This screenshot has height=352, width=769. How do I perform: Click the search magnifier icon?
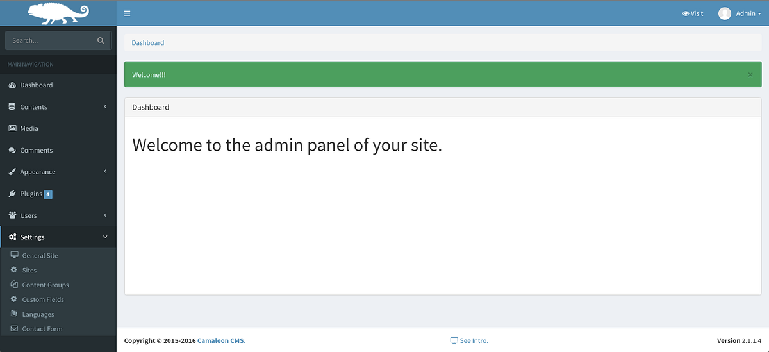101,40
